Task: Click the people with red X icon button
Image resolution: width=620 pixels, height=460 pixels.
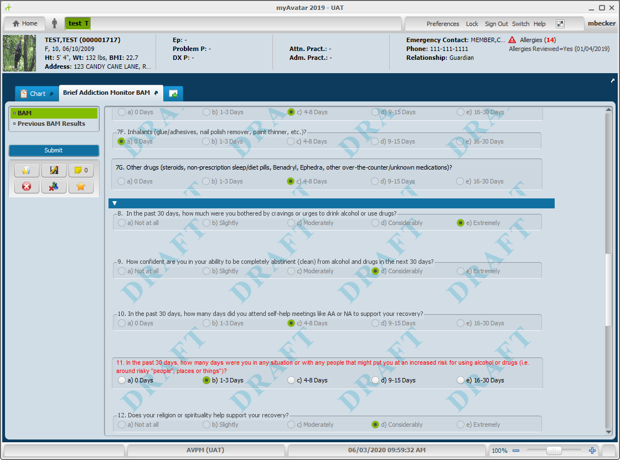Action: click(x=54, y=186)
